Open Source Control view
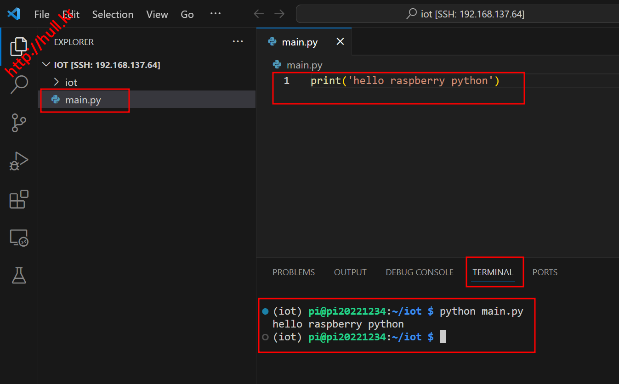 point(19,123)
